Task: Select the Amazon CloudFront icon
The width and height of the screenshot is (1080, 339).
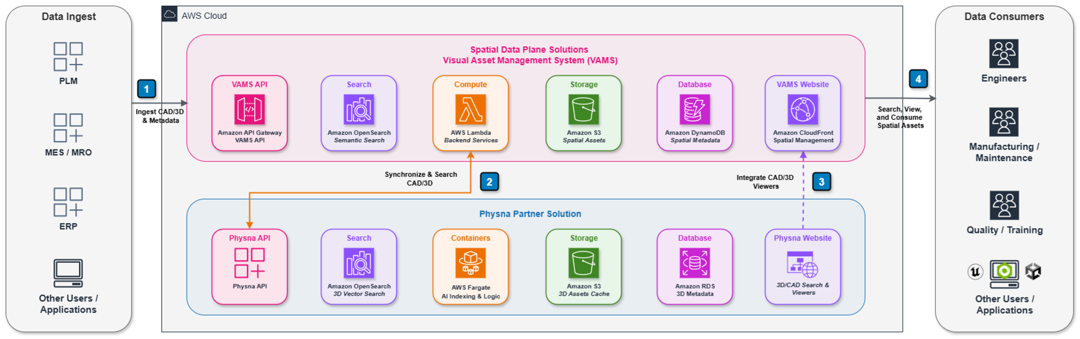Action: click(802, 110)
